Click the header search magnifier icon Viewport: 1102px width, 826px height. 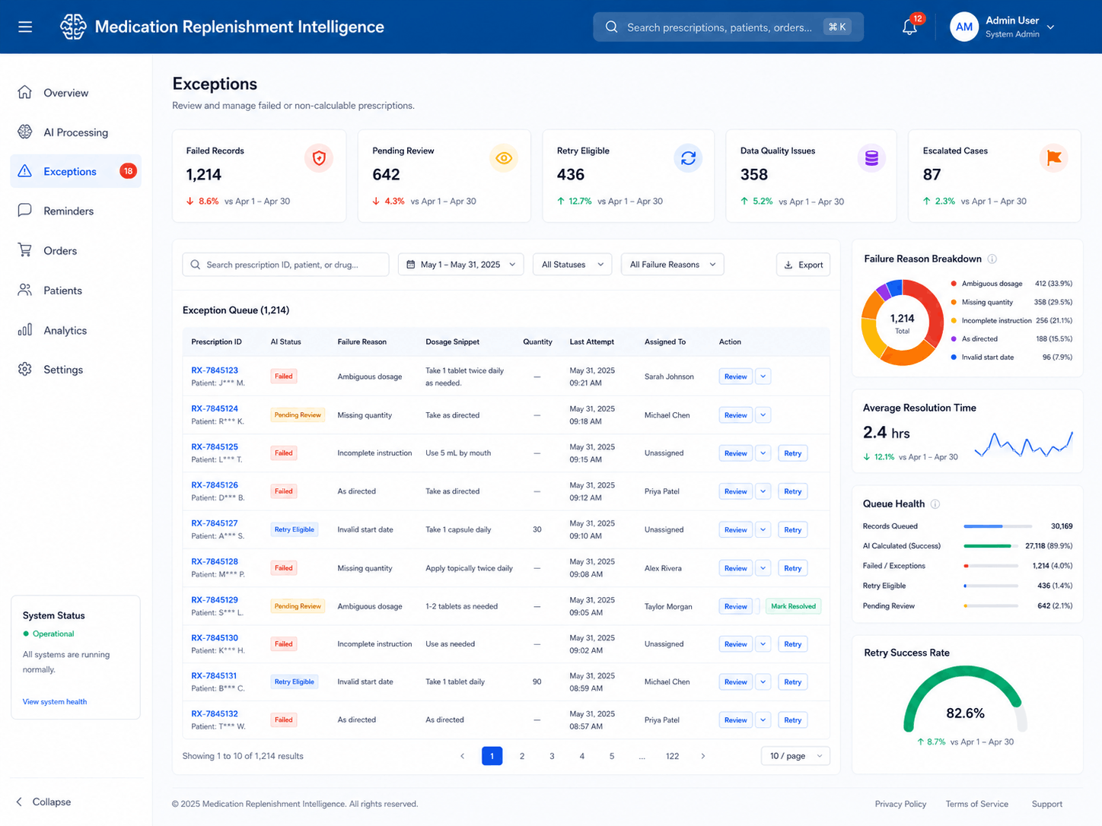[611, 27]
